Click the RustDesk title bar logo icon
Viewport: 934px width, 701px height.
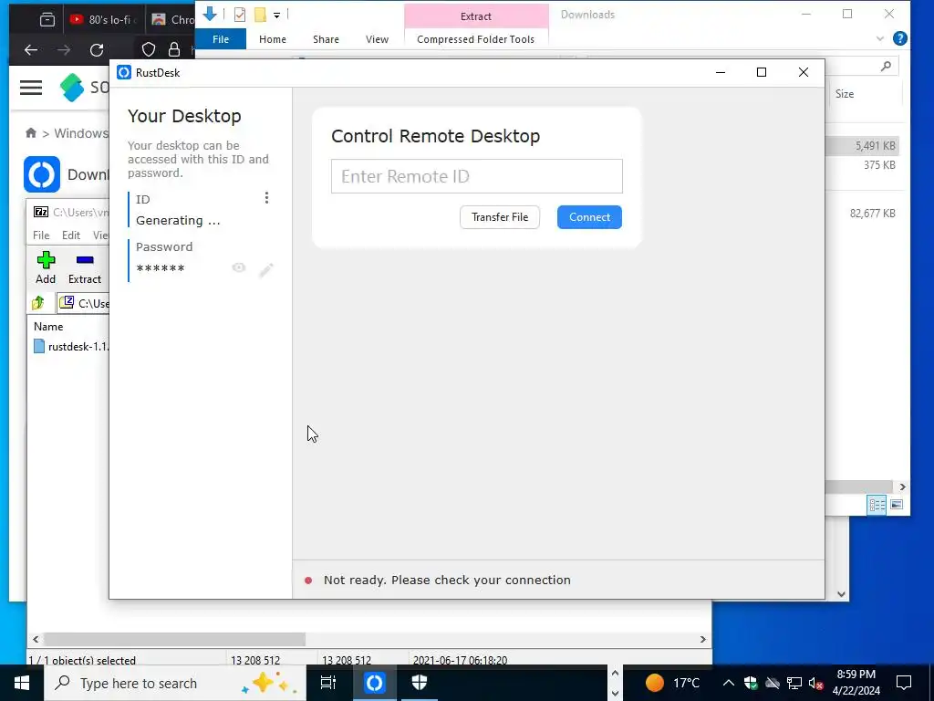[x=124, y=73]
